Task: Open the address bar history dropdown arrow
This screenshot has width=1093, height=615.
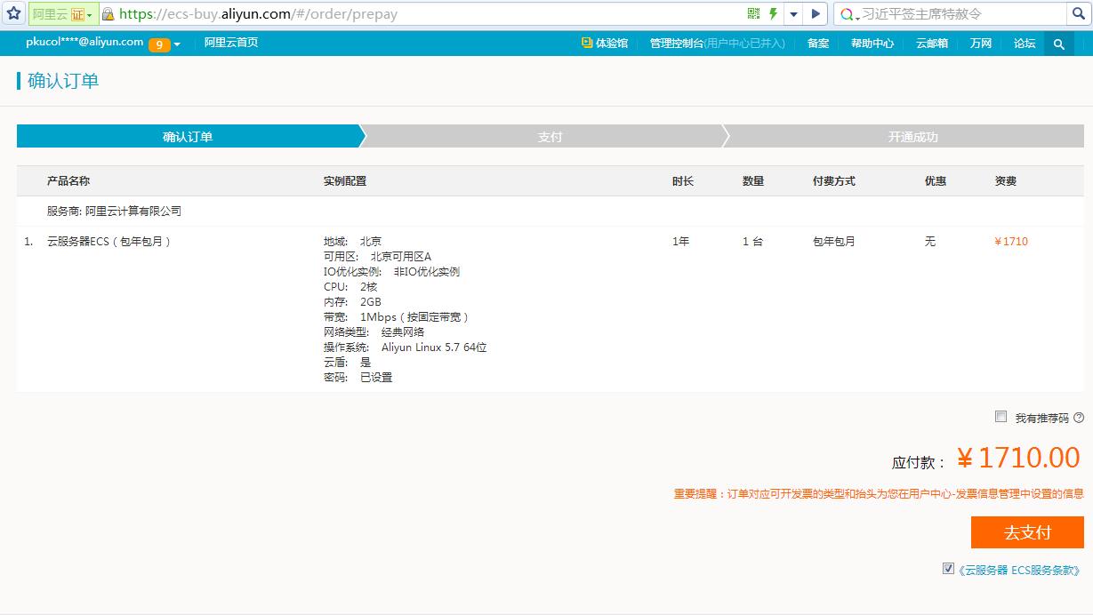Action: 793,14
